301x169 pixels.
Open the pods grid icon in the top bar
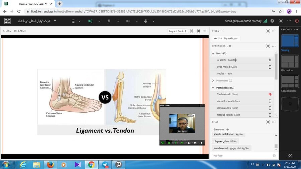(74, 21)
